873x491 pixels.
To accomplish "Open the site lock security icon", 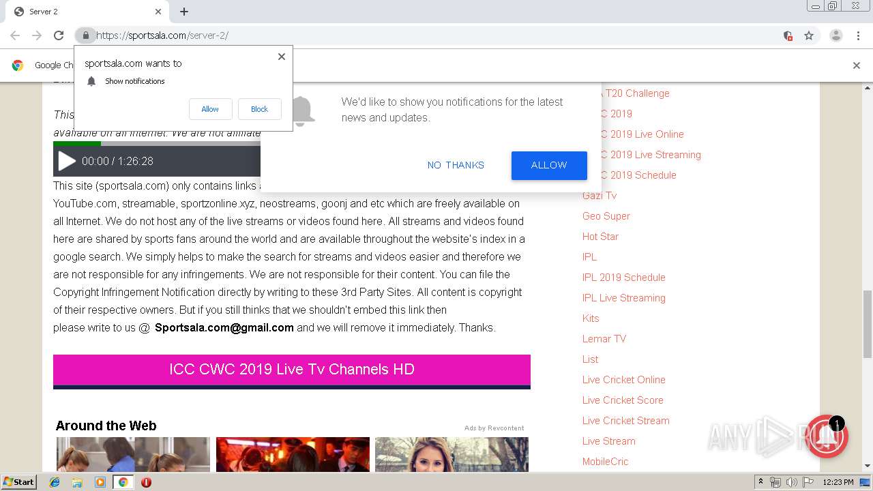I will coord(85,35).
